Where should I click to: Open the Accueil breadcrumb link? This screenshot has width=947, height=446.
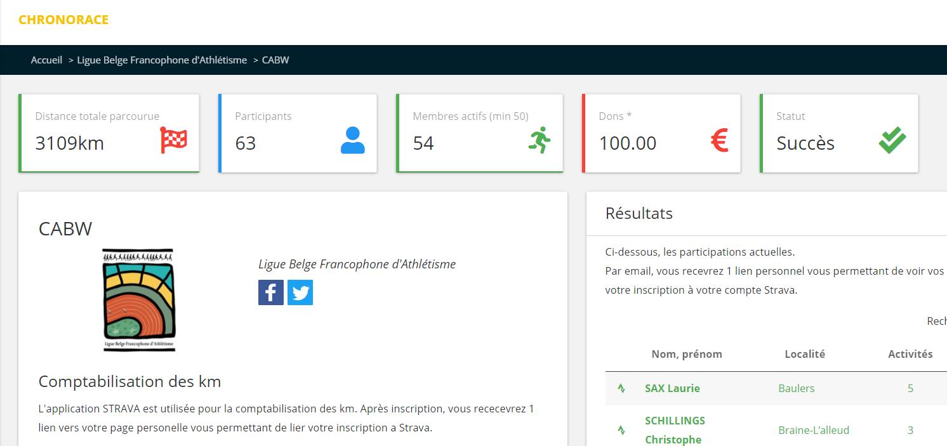point(46,60)
